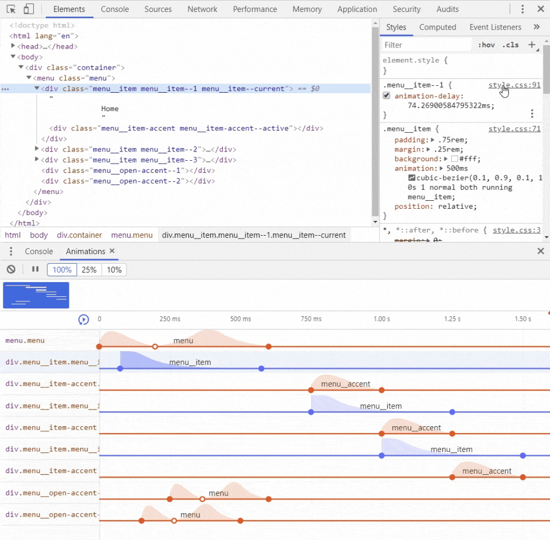The height and width of the screenshot is (540, 550).
Task: Uncheck the animation-delay property checkbox
Action: (386, 95)
